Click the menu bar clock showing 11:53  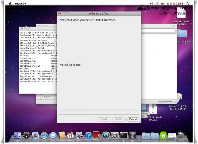point(175,4)
